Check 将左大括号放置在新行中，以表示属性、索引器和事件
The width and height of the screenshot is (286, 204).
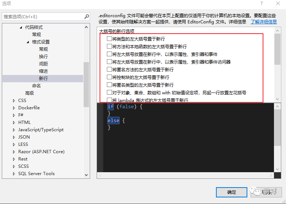coord(109,54)
